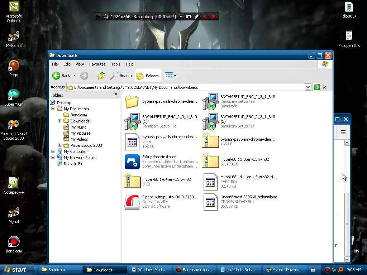This screenshot has width=367, height=275.
Task: Select 'Pls open this' text file
Action: pos(349,39)
